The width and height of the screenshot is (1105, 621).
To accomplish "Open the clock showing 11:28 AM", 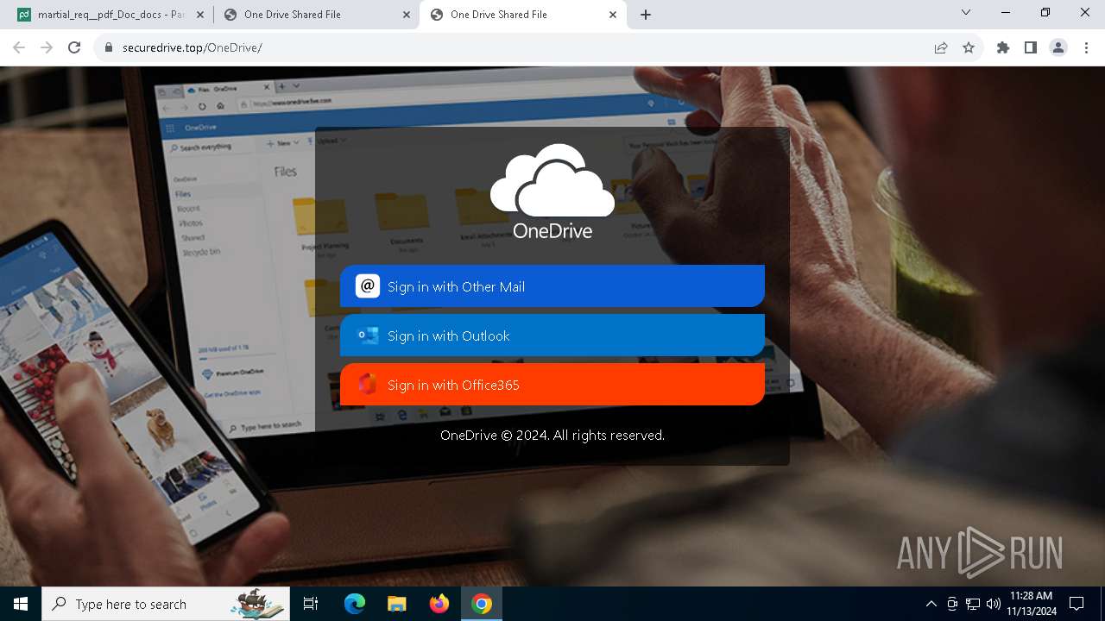I will coord(1032,604).
